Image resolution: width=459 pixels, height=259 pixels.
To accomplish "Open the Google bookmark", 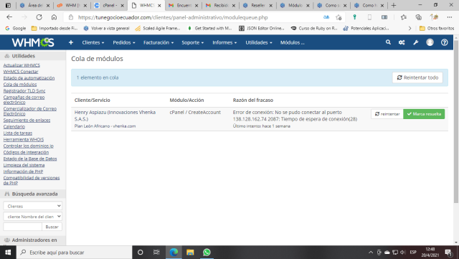I will click(x=16, y=29).
